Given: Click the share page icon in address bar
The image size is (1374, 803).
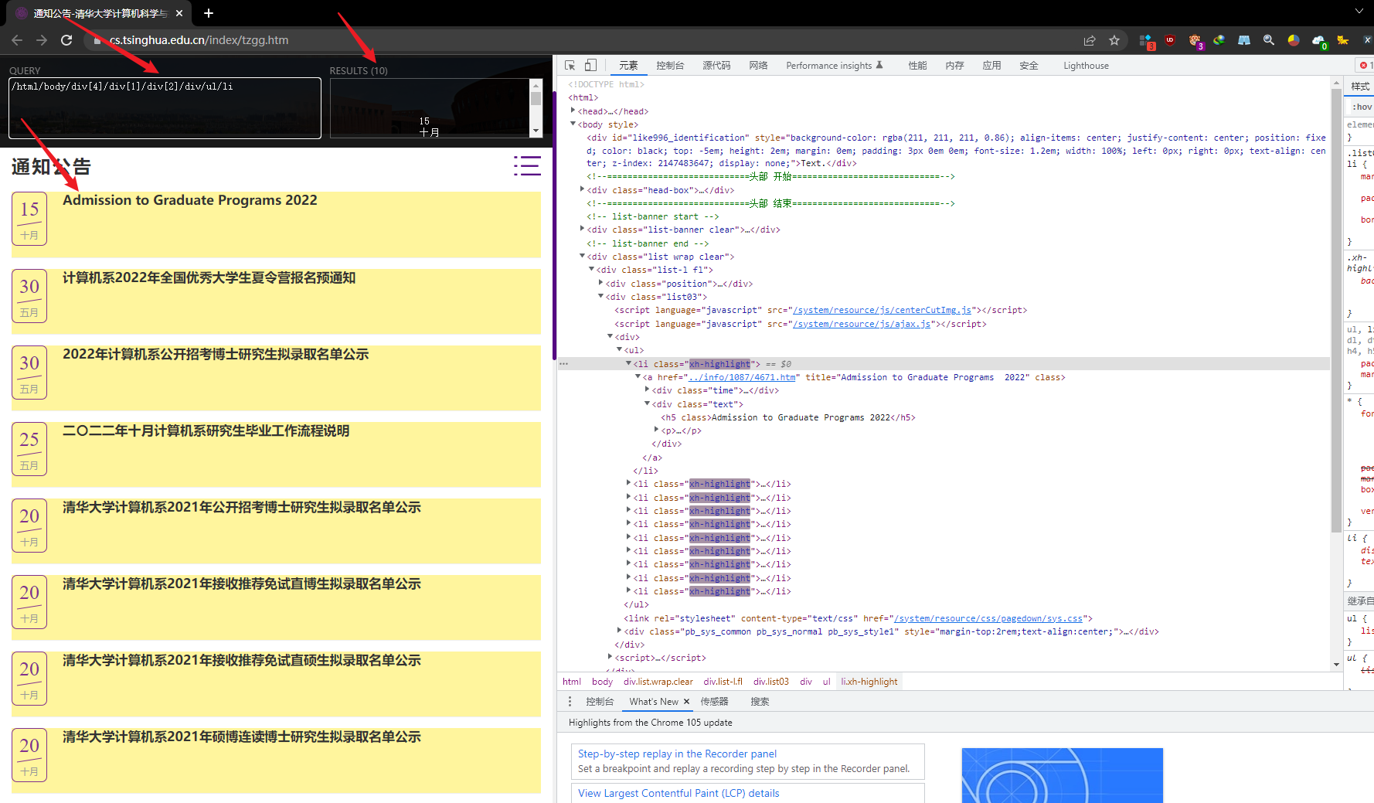Looking at the screenshot, I should pos(1090,40).
